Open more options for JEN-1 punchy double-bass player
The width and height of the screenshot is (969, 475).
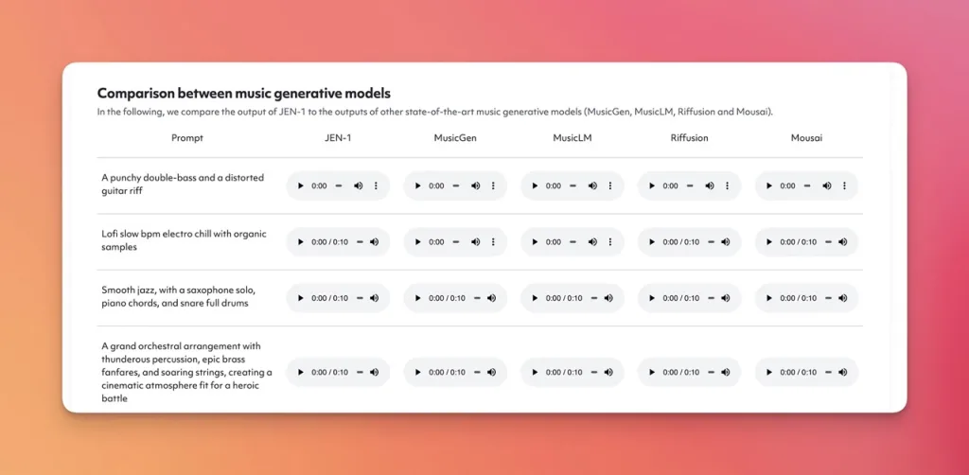(377, 186)
